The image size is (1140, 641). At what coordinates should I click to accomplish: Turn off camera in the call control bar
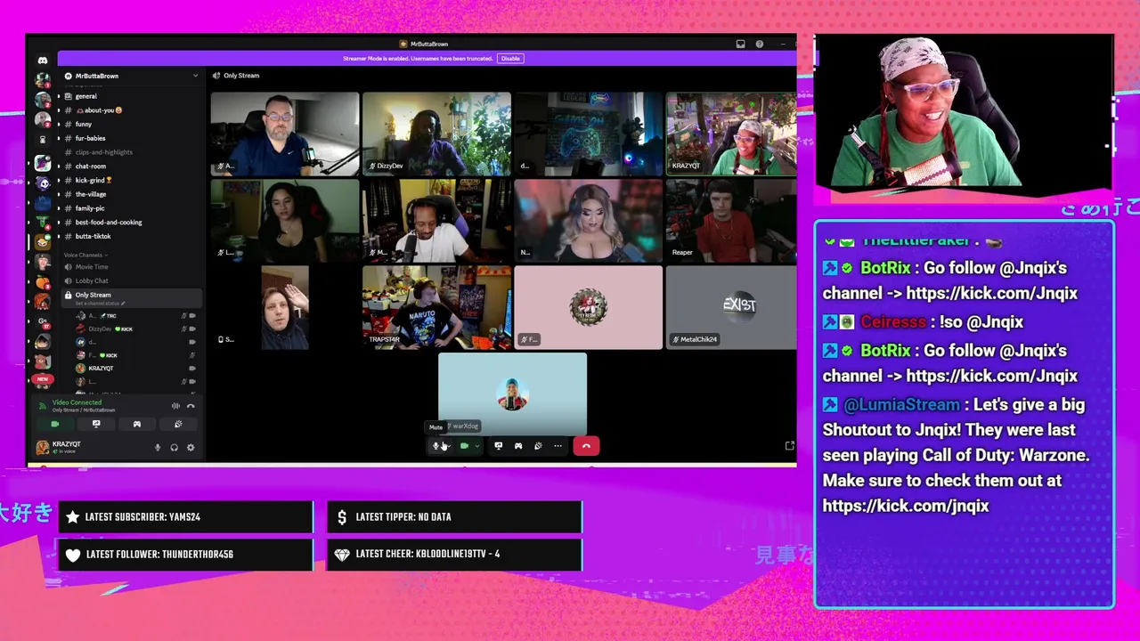pos(464,446)
